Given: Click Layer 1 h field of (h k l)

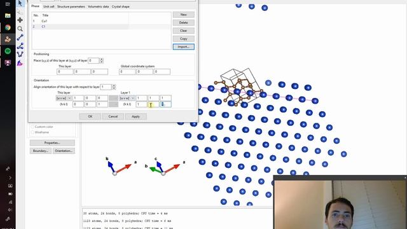Looking at the screenshot, I should pos(142,104).
